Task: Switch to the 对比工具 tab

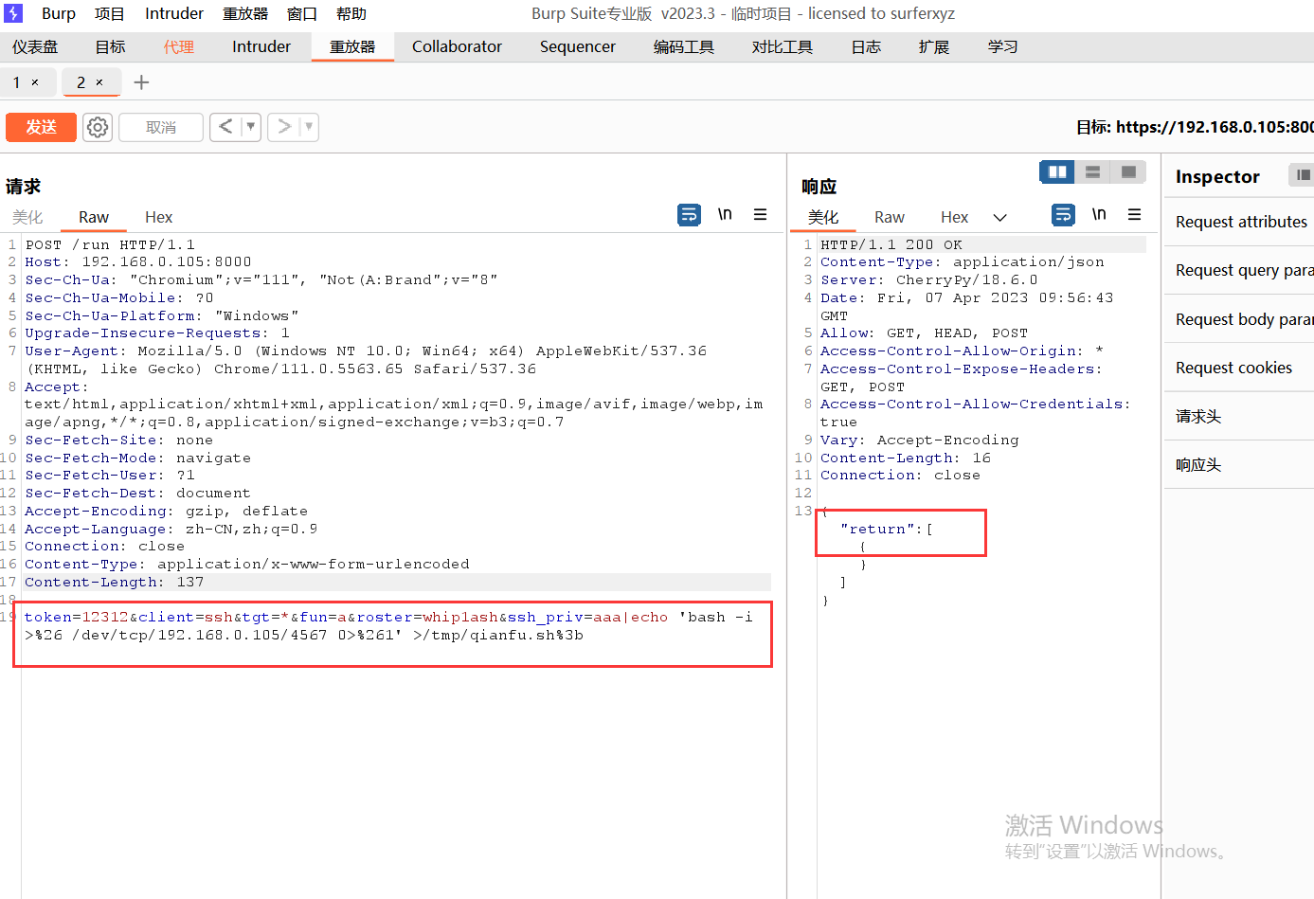Action: tap(783, 46)
